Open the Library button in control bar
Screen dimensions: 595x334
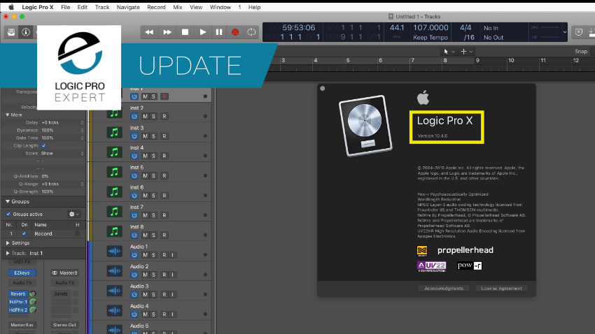[11, 32]
